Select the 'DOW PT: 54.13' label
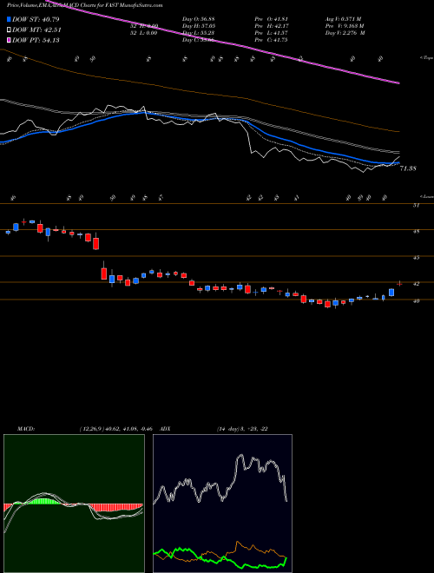The width and height of the screenshot is (434, 573). 36,40
